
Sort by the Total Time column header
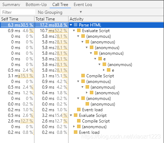point(51,19)
